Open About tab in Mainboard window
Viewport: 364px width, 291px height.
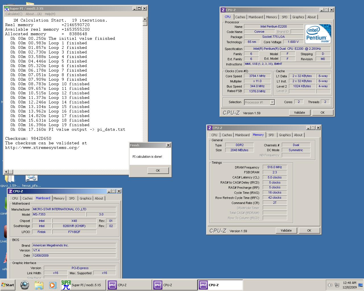99,198
